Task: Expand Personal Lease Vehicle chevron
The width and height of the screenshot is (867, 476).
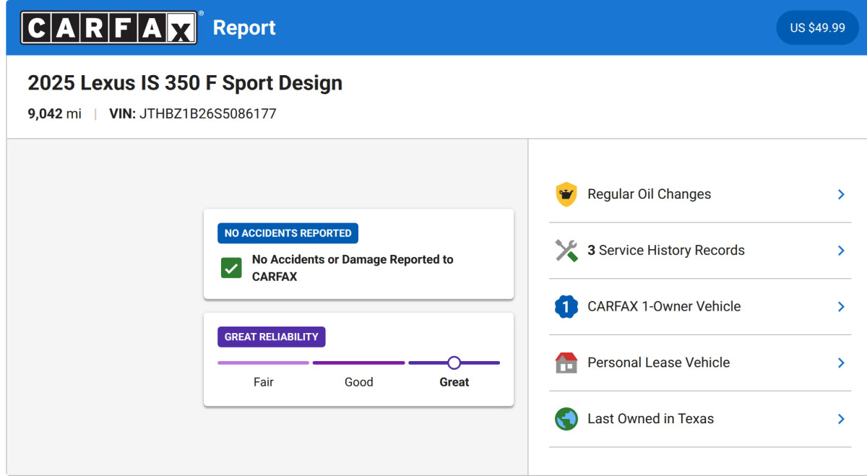Action: pyautogui.click(x=841, y=363)
